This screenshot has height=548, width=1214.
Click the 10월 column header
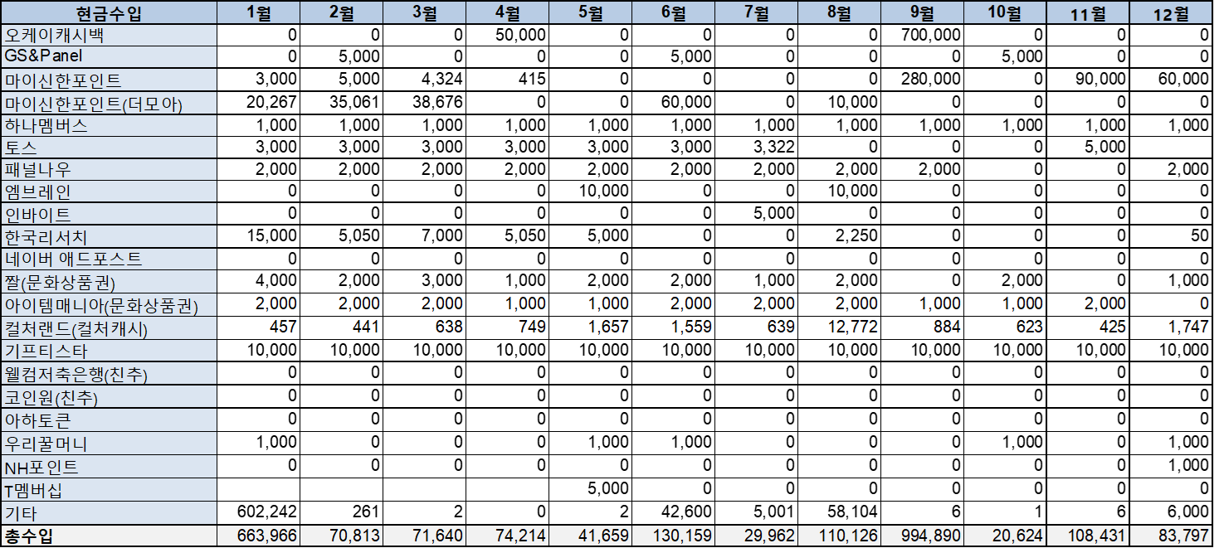pyautogui.click(x=1005, y=12)
